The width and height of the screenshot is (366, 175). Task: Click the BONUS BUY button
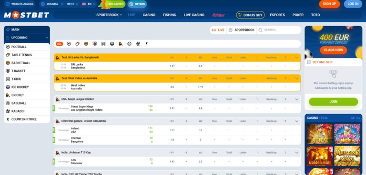point(250,15)
